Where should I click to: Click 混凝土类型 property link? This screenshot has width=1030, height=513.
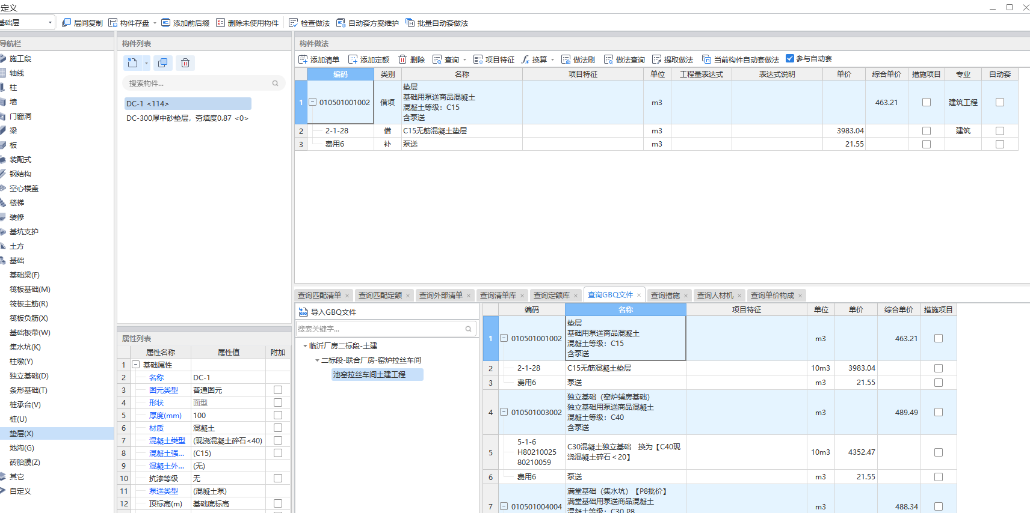(x=167, y=440)
